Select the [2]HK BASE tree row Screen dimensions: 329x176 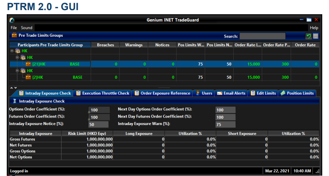coord(164,77)
